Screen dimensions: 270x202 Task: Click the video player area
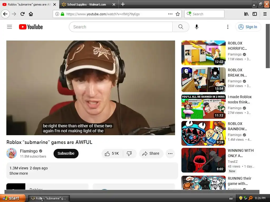(x=91, y=88)
